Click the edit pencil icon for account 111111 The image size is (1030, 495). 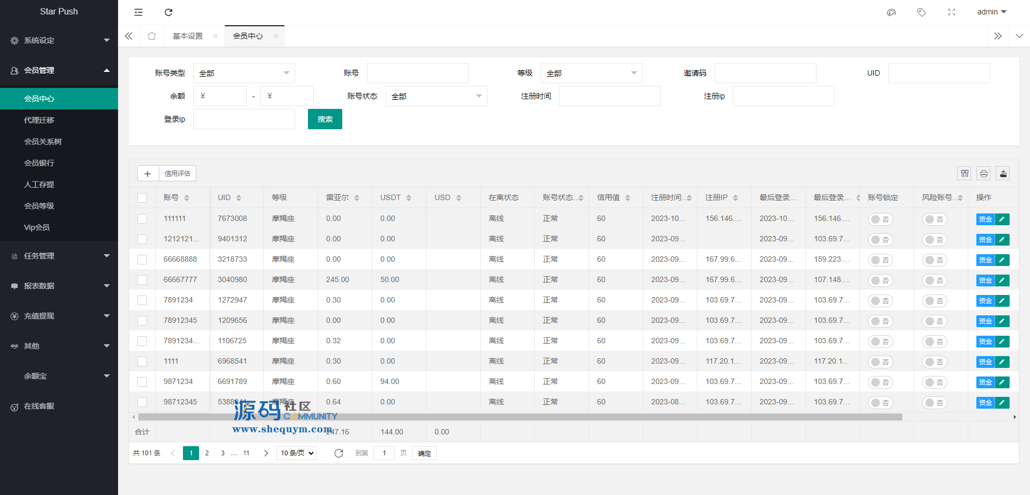(x=1002, y=219)
